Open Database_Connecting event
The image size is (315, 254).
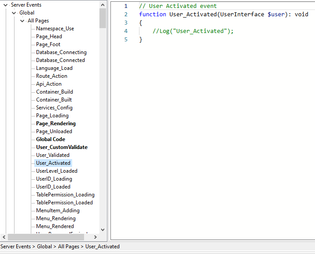61,52
